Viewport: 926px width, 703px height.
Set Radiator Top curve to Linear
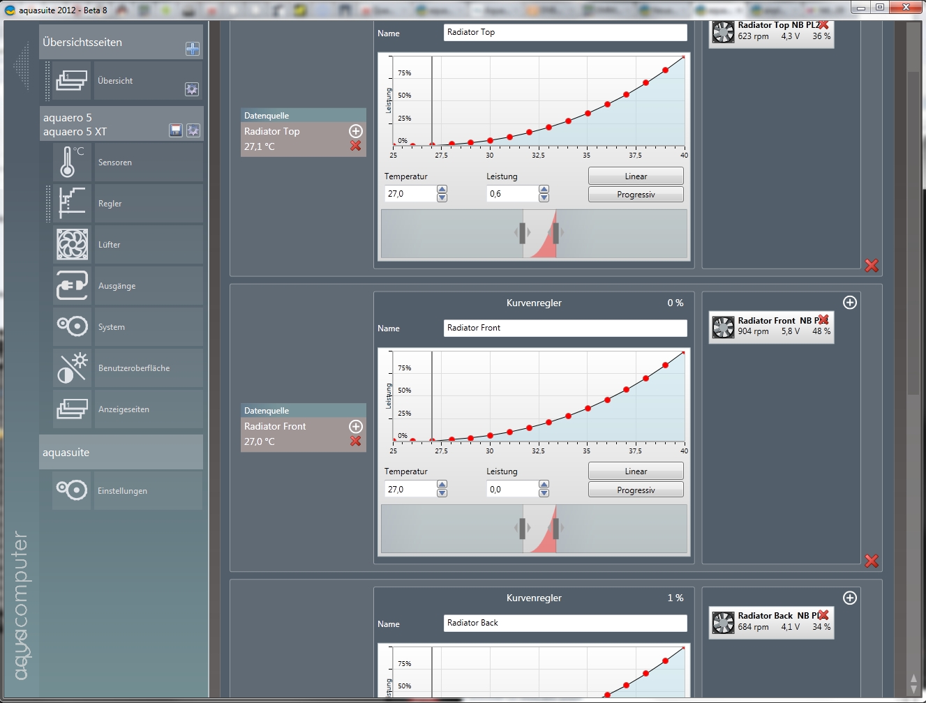[636, 176]
